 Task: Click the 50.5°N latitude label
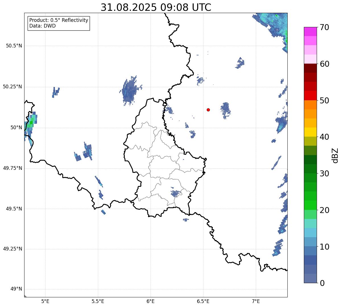[x=14, y=46]
